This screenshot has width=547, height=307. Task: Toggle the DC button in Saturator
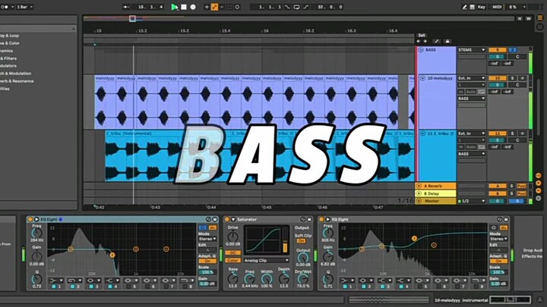pos(232,252)
